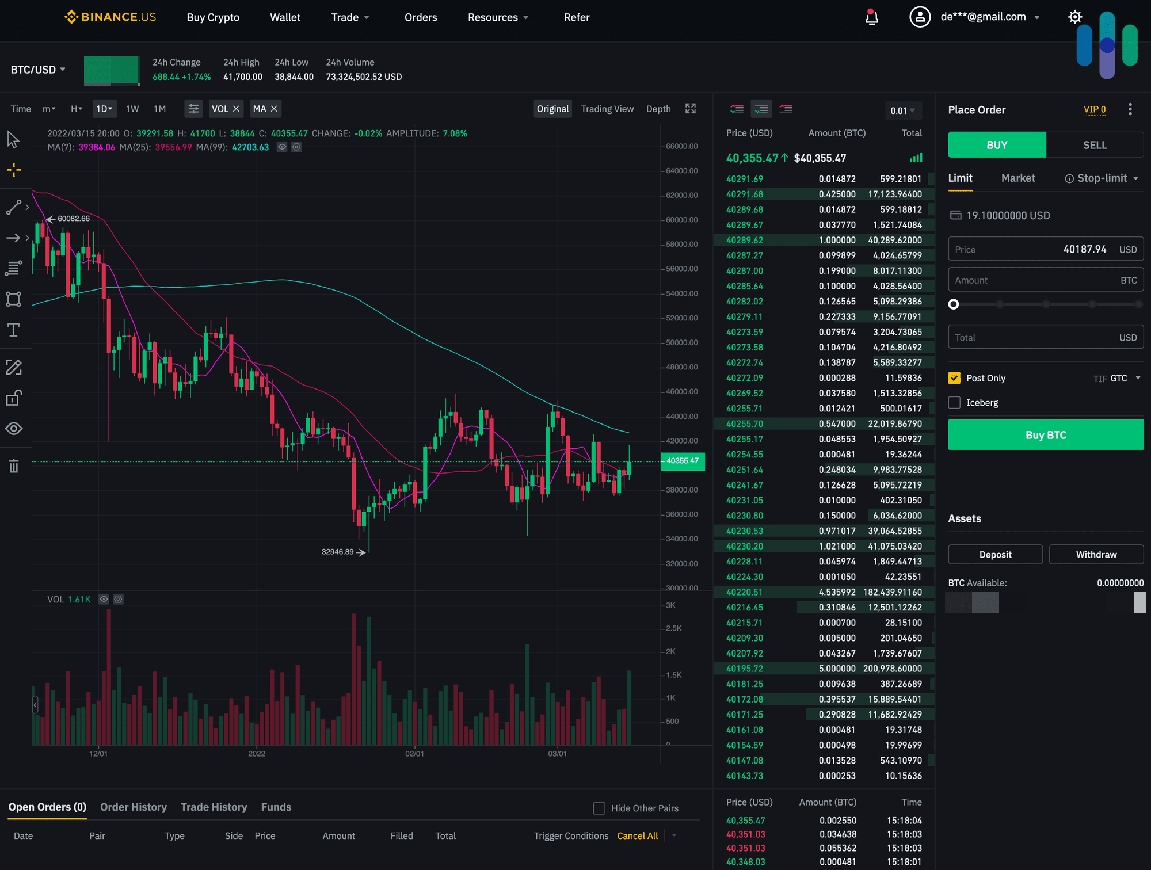
Task: Open the trend line drawing tool
Action: point(14,207)
